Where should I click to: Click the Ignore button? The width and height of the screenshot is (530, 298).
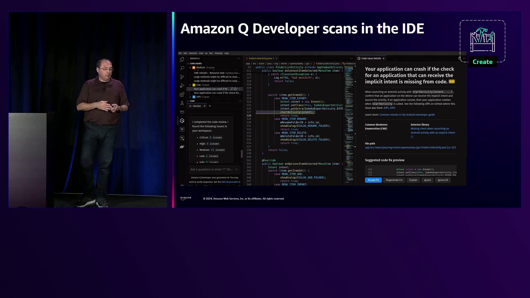pyautogui.click(x=427, y=180)
